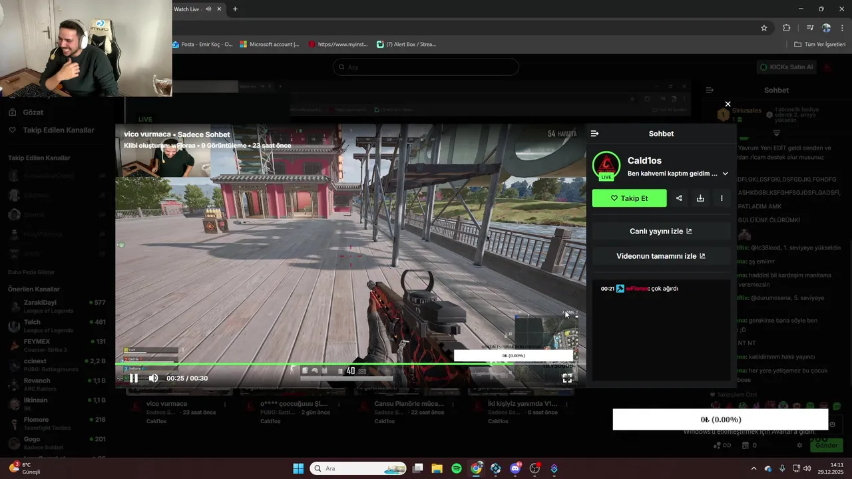
Task: Open FEYMEX recommended channel
Action: click(x=57, y=345)
